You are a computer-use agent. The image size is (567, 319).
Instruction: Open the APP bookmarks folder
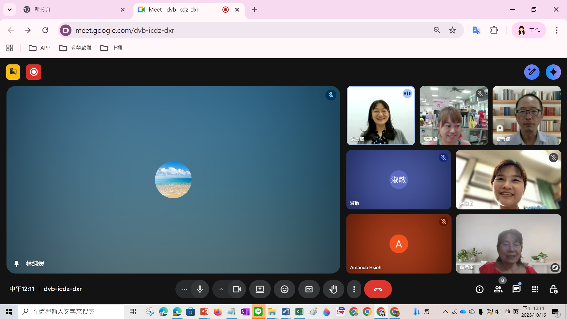[x=39, y=48]
